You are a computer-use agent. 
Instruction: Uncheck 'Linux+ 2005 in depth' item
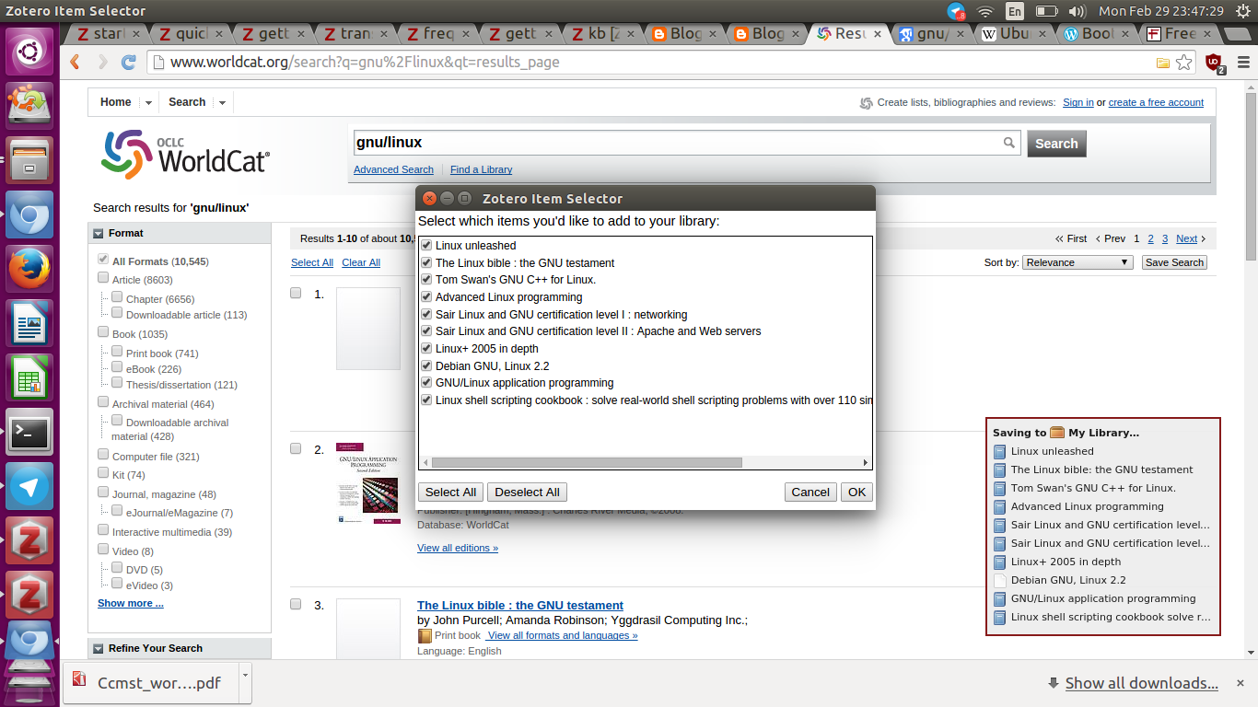click(x=426, y=349)
